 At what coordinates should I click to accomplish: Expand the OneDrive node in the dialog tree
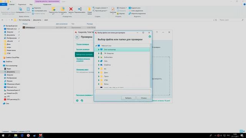point(99,65)
